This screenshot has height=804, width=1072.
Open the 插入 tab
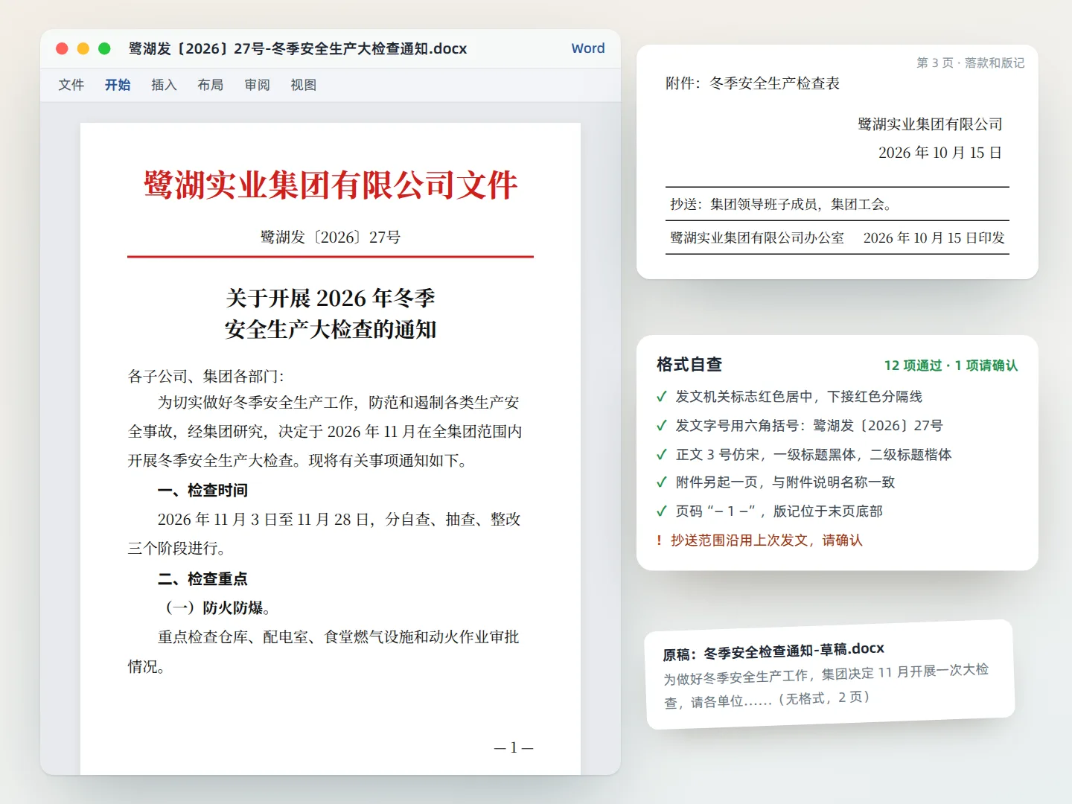tap(164, 85)
